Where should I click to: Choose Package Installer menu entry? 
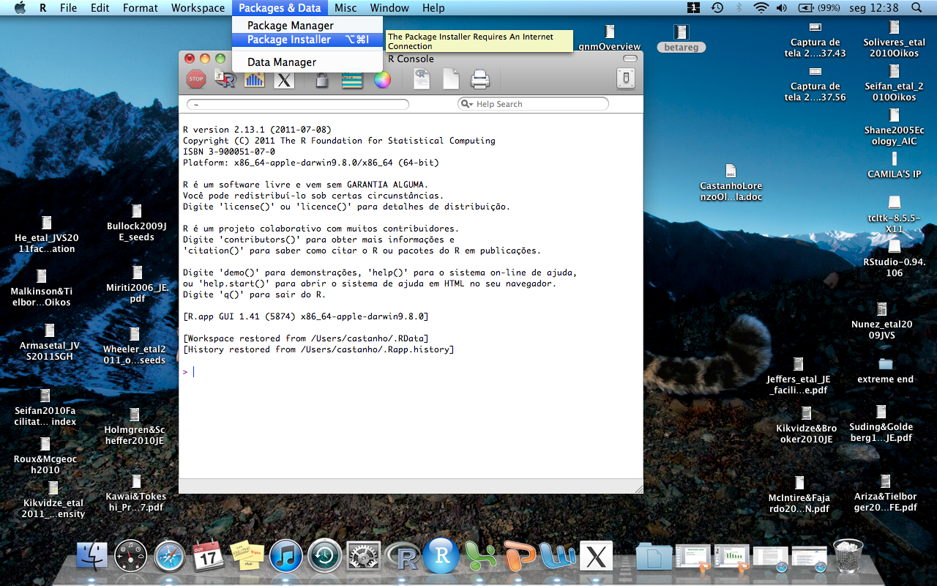click(307, 40)
